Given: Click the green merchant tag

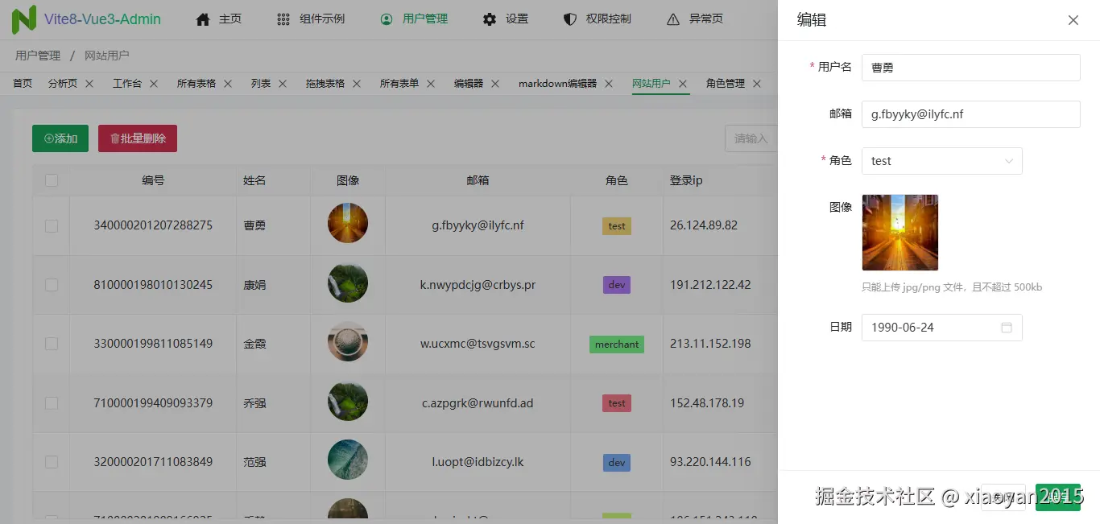Looking at the screenshot, I should 617,345.
